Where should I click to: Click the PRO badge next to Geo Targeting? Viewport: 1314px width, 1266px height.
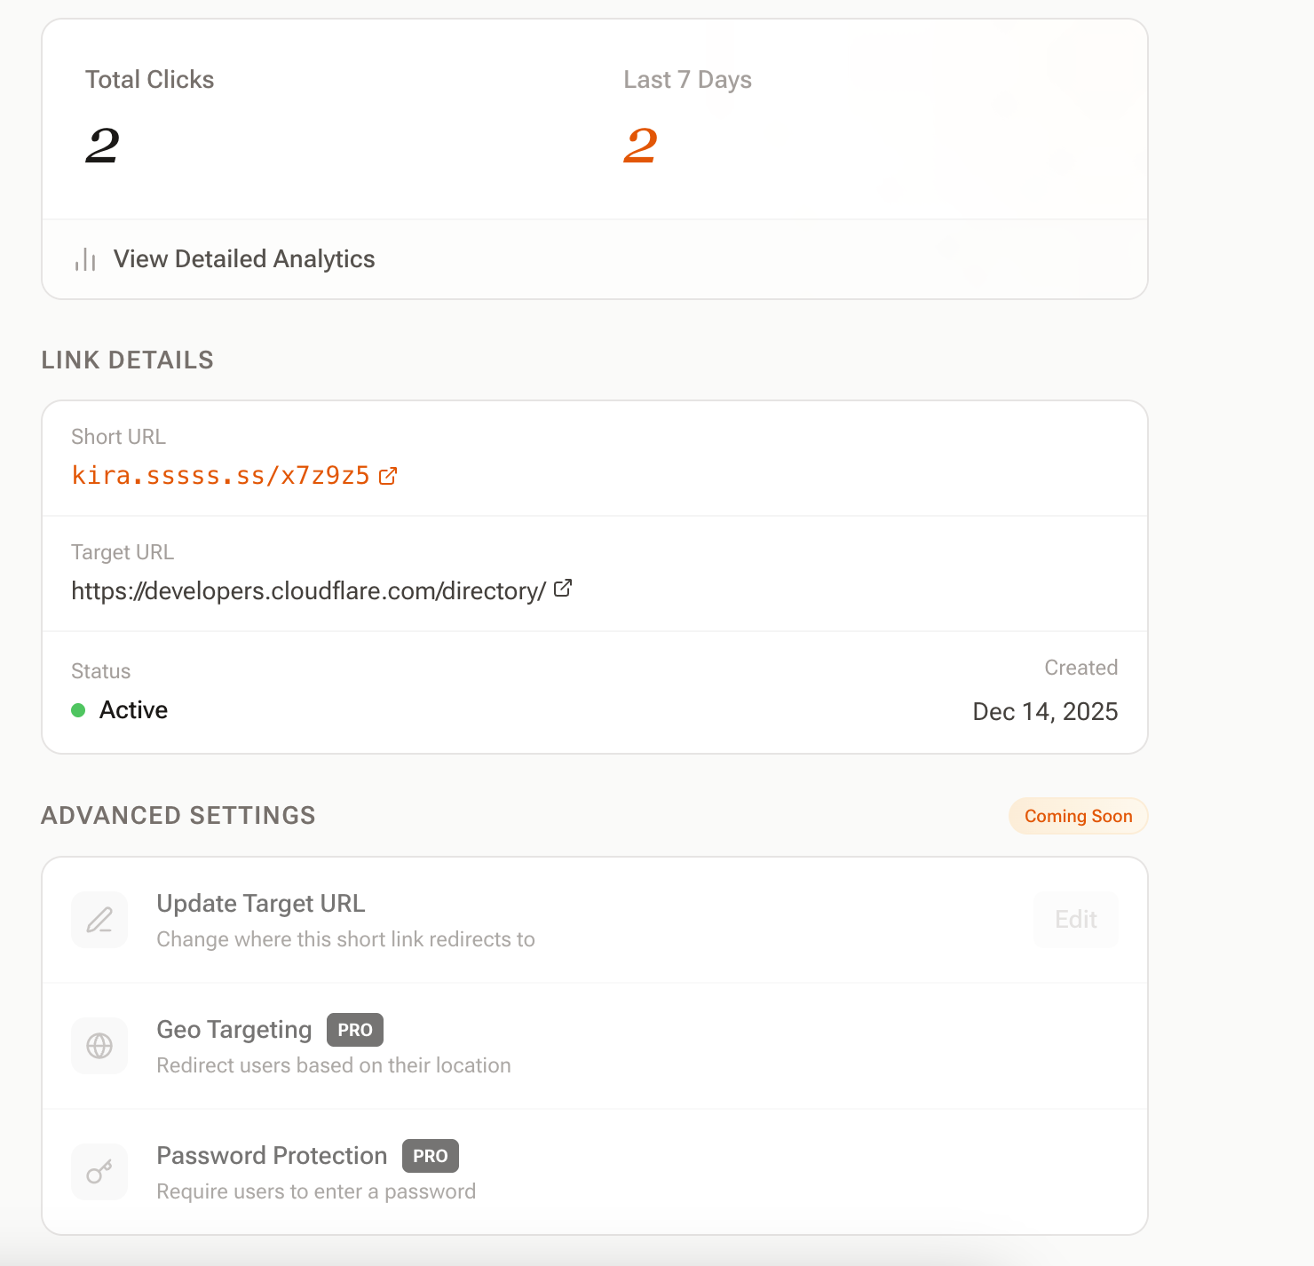click(x=355, y=1030)
